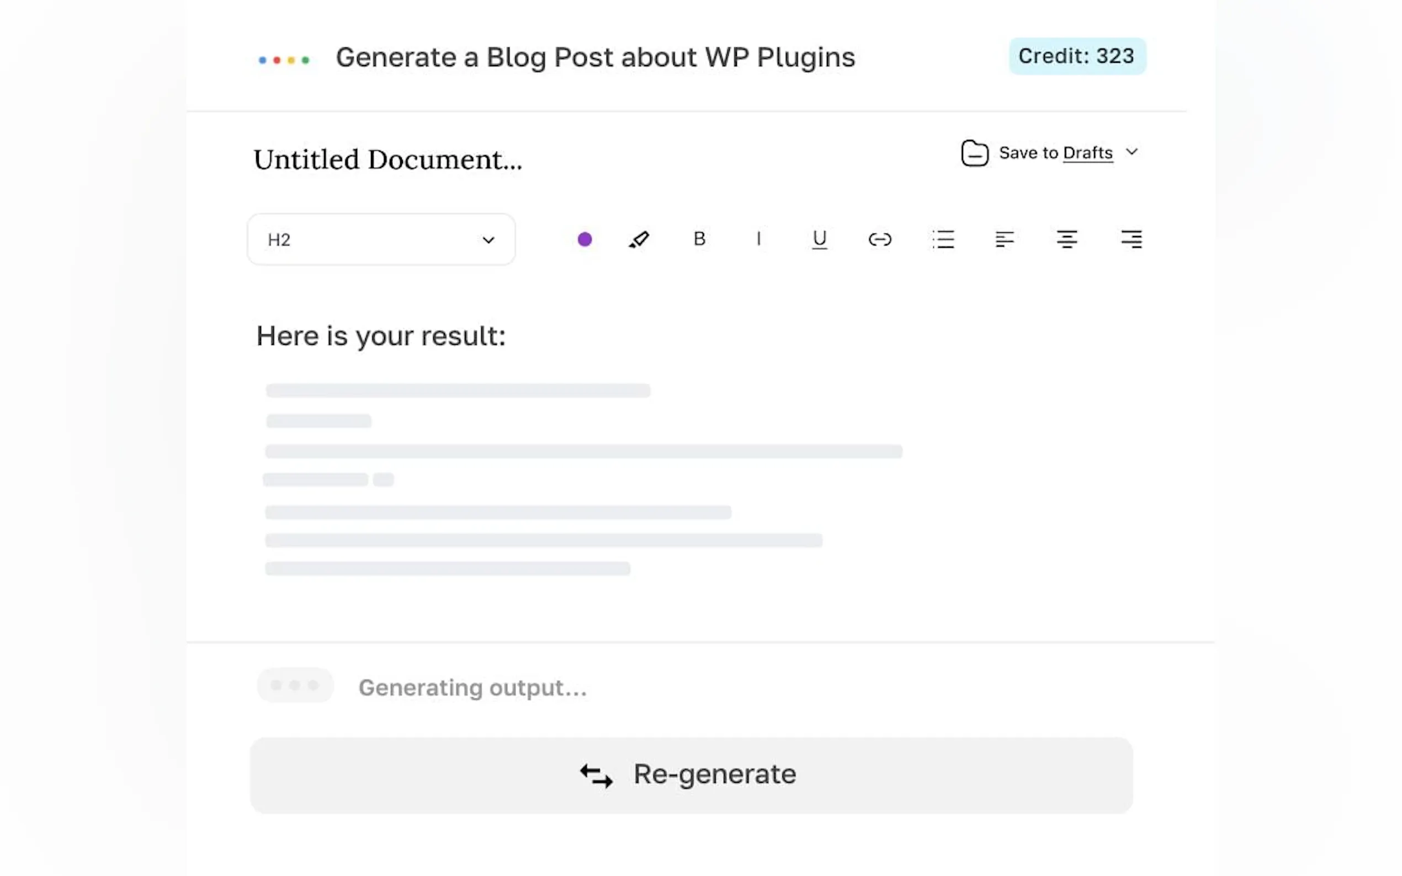Align text to the right

pyautogui.click(x=1131, y=239)
